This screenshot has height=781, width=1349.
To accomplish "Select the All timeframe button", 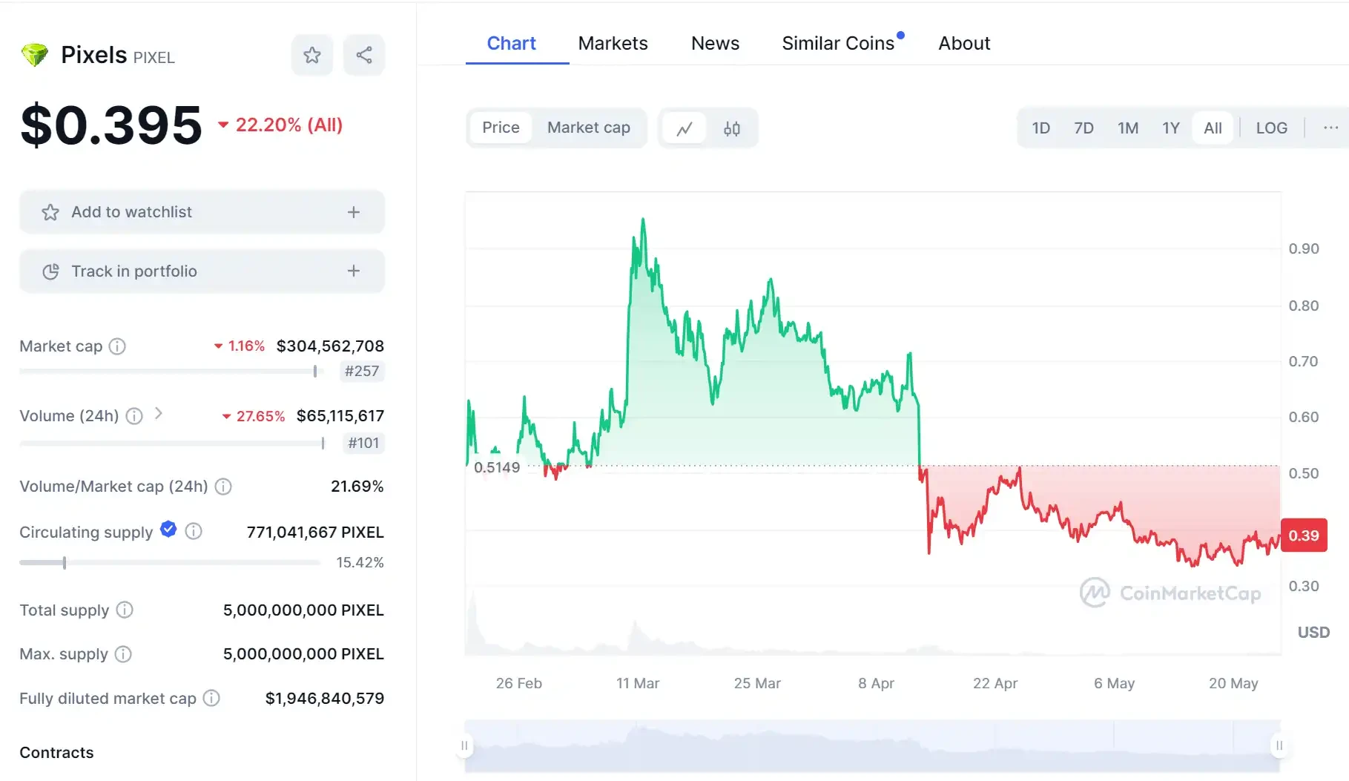I will tap(1213, 128).
